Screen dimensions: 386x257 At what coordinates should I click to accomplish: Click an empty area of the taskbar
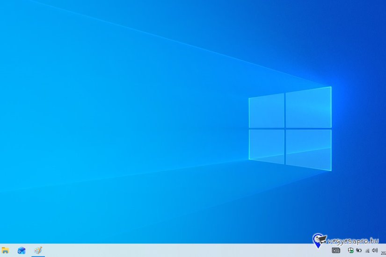[187, 250]
